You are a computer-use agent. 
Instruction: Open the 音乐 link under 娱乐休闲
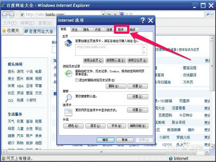[x=11, y=72]
